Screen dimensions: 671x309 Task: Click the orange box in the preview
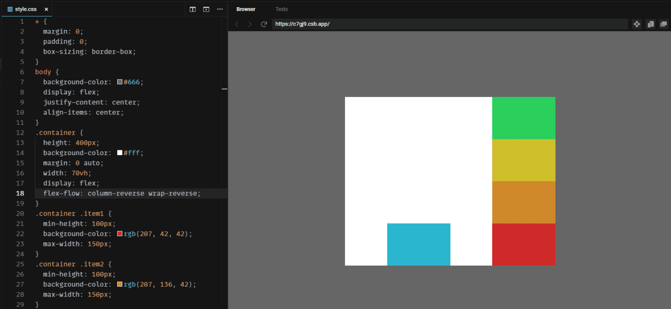point(524,202)
